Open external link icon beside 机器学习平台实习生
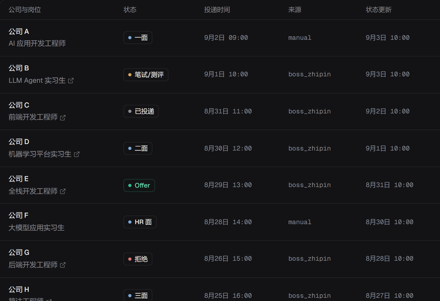The height and width of the screenshot is (301, 440). click(x=77, y=154)
